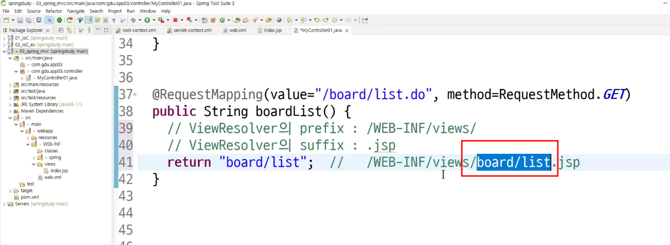Viewport: 670px width, 245px height.
Task: Click the Save All toolbar icon
Action: (x=29, y=20)
